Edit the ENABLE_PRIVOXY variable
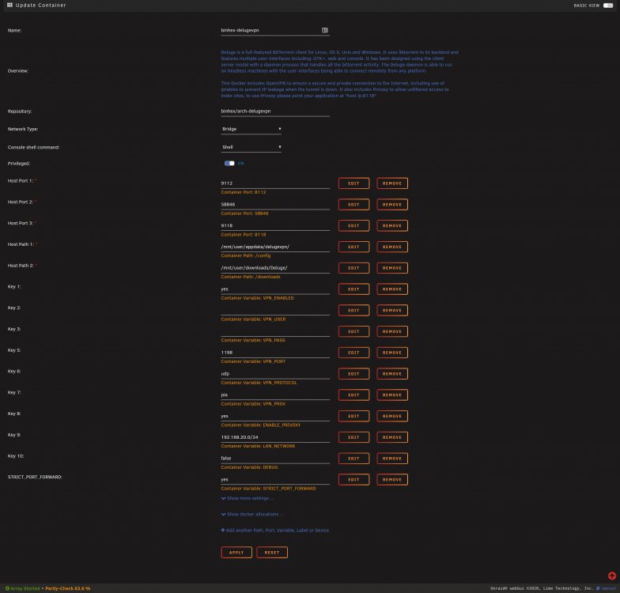This screenshot has width=620, height=593. tap(354, 416)
